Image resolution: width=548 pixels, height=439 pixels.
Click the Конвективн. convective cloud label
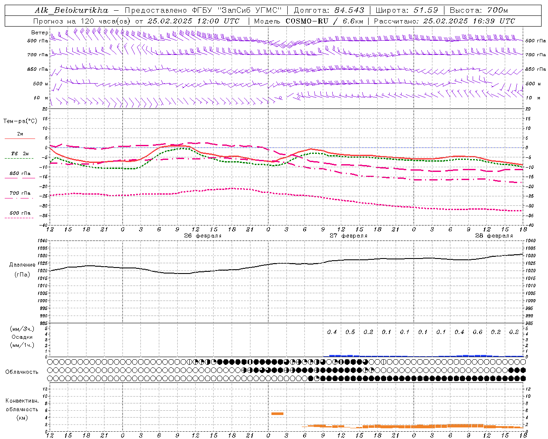[x=22, y=401]
